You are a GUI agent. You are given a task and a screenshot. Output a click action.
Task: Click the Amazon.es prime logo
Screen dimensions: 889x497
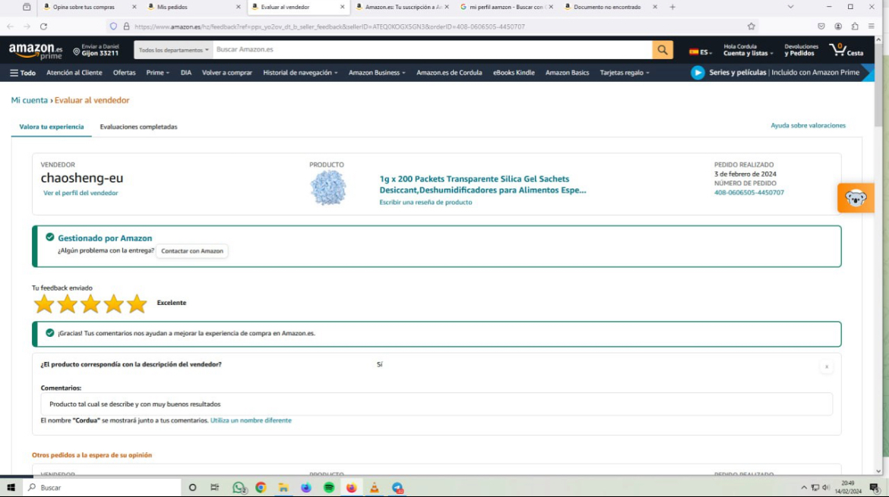[36, 51]
